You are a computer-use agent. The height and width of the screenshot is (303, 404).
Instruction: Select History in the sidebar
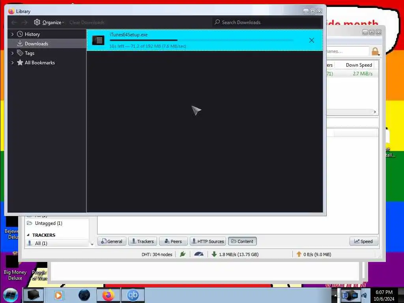(32, 34)
